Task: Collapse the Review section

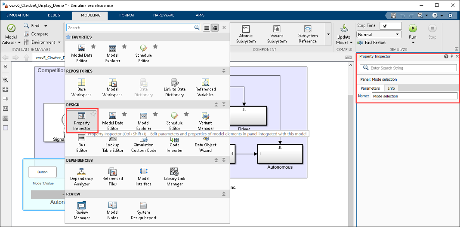Action: point(224,194)
